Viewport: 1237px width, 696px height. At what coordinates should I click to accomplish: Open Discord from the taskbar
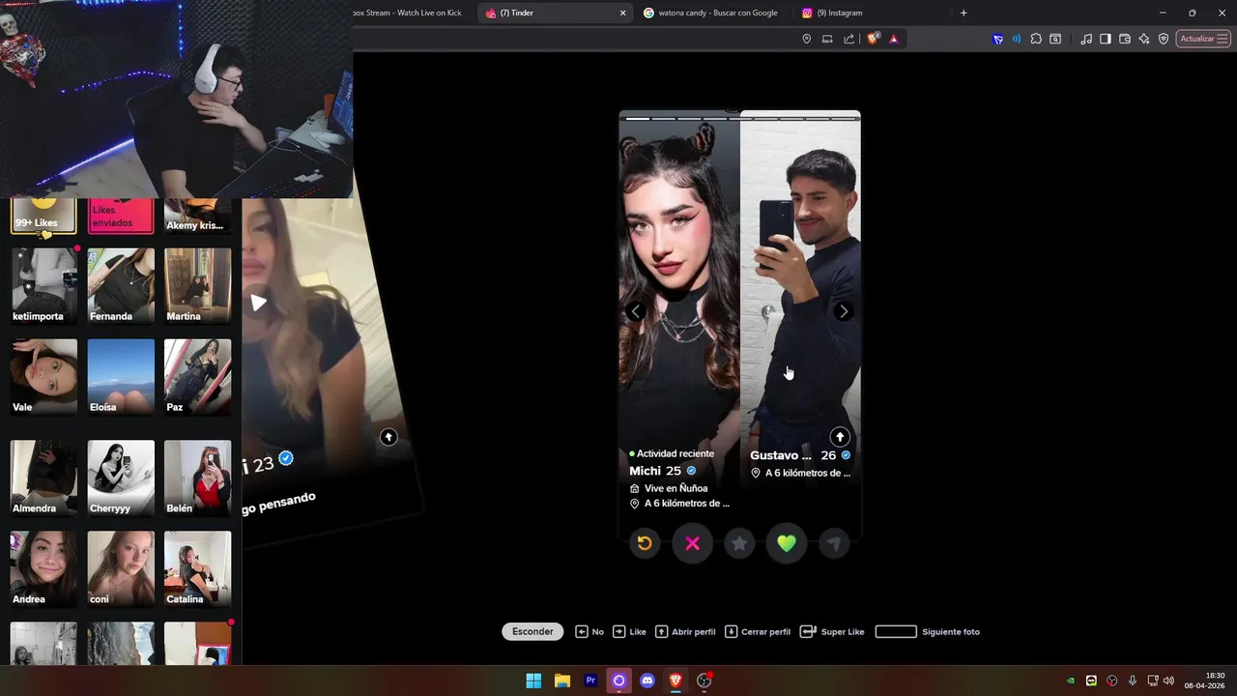(647, 681)
